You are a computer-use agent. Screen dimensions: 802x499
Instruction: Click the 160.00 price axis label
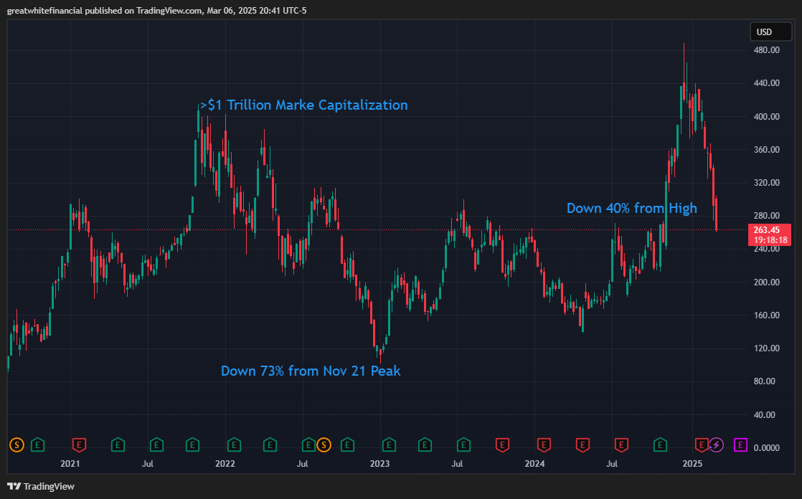[765, 315]
